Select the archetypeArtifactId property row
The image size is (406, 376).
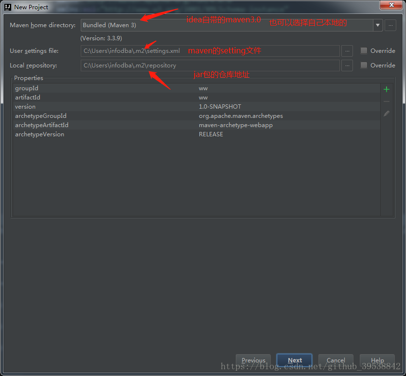coord(196,125)
